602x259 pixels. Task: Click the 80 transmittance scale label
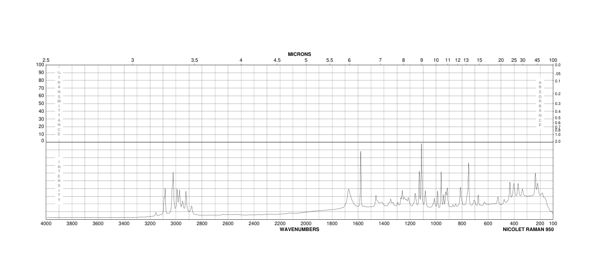(41, 80)
